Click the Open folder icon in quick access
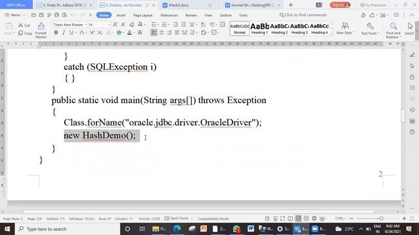The width and height of the screenshot is (419, 235). (x=33, y=15)
